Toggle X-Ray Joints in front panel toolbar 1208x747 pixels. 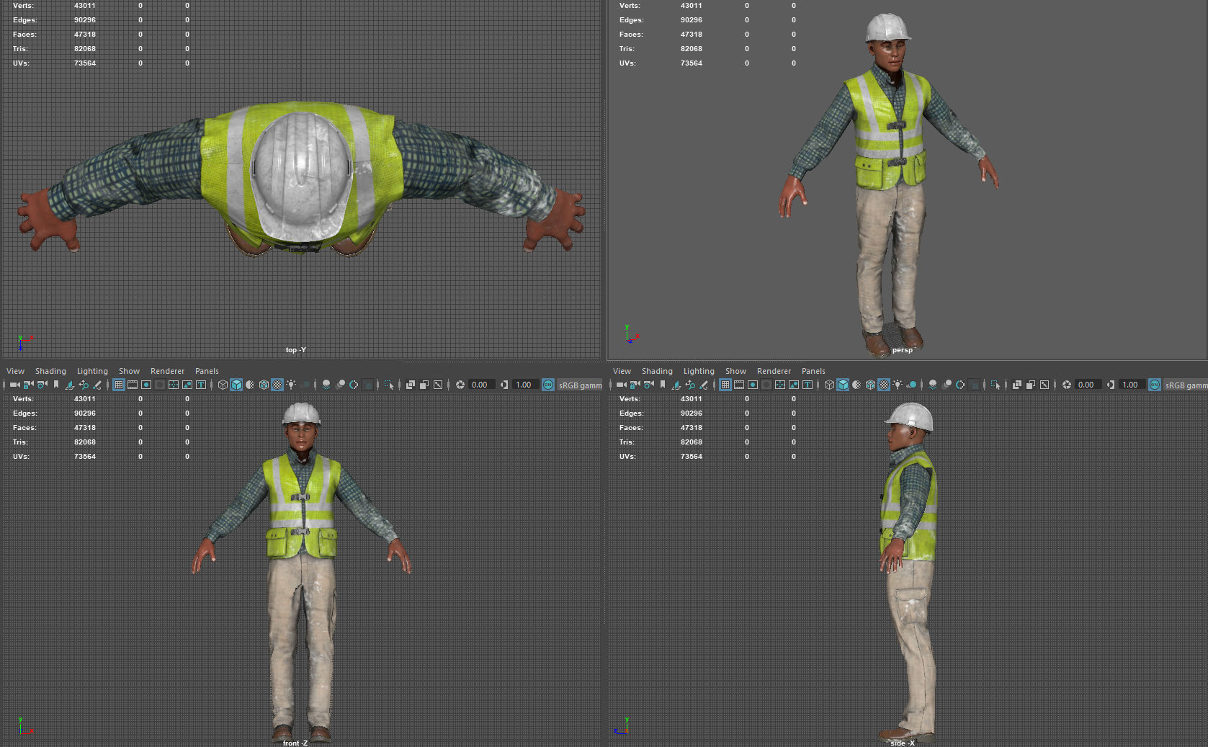click(438, 385)
